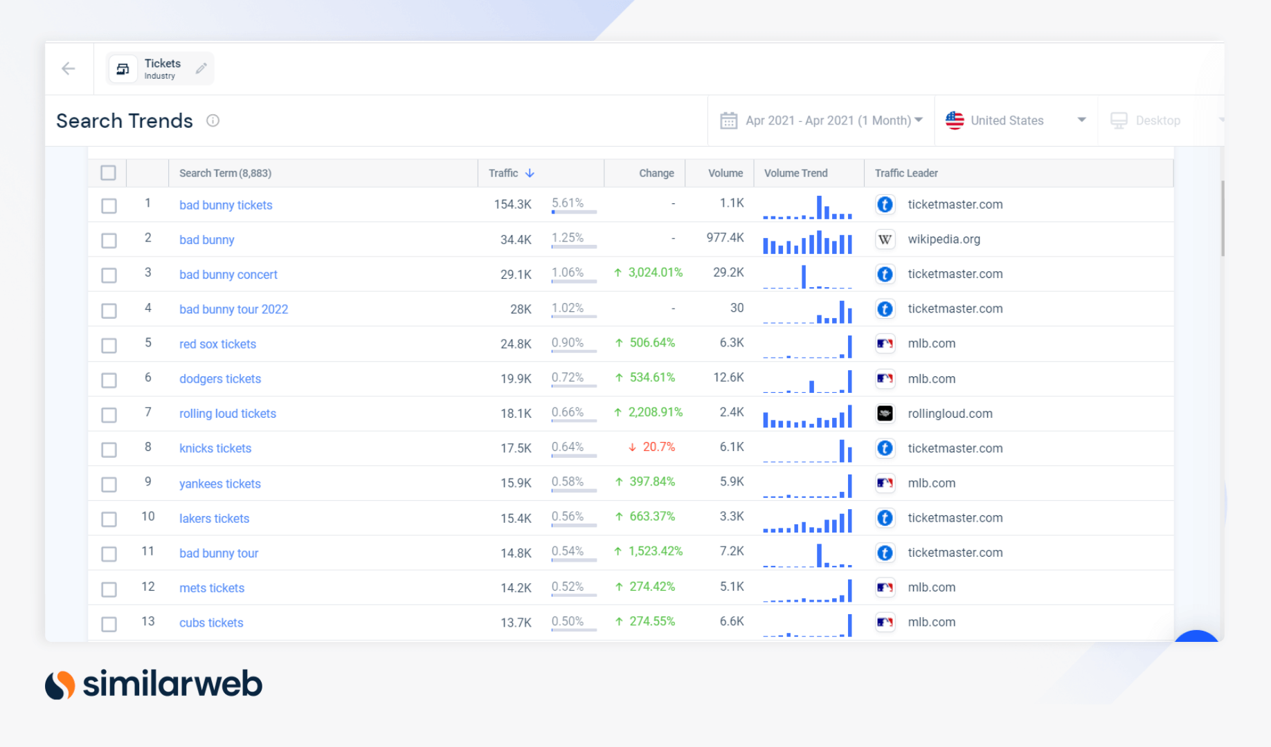Open the bad bunny tickets search term

tap(226, 205)
